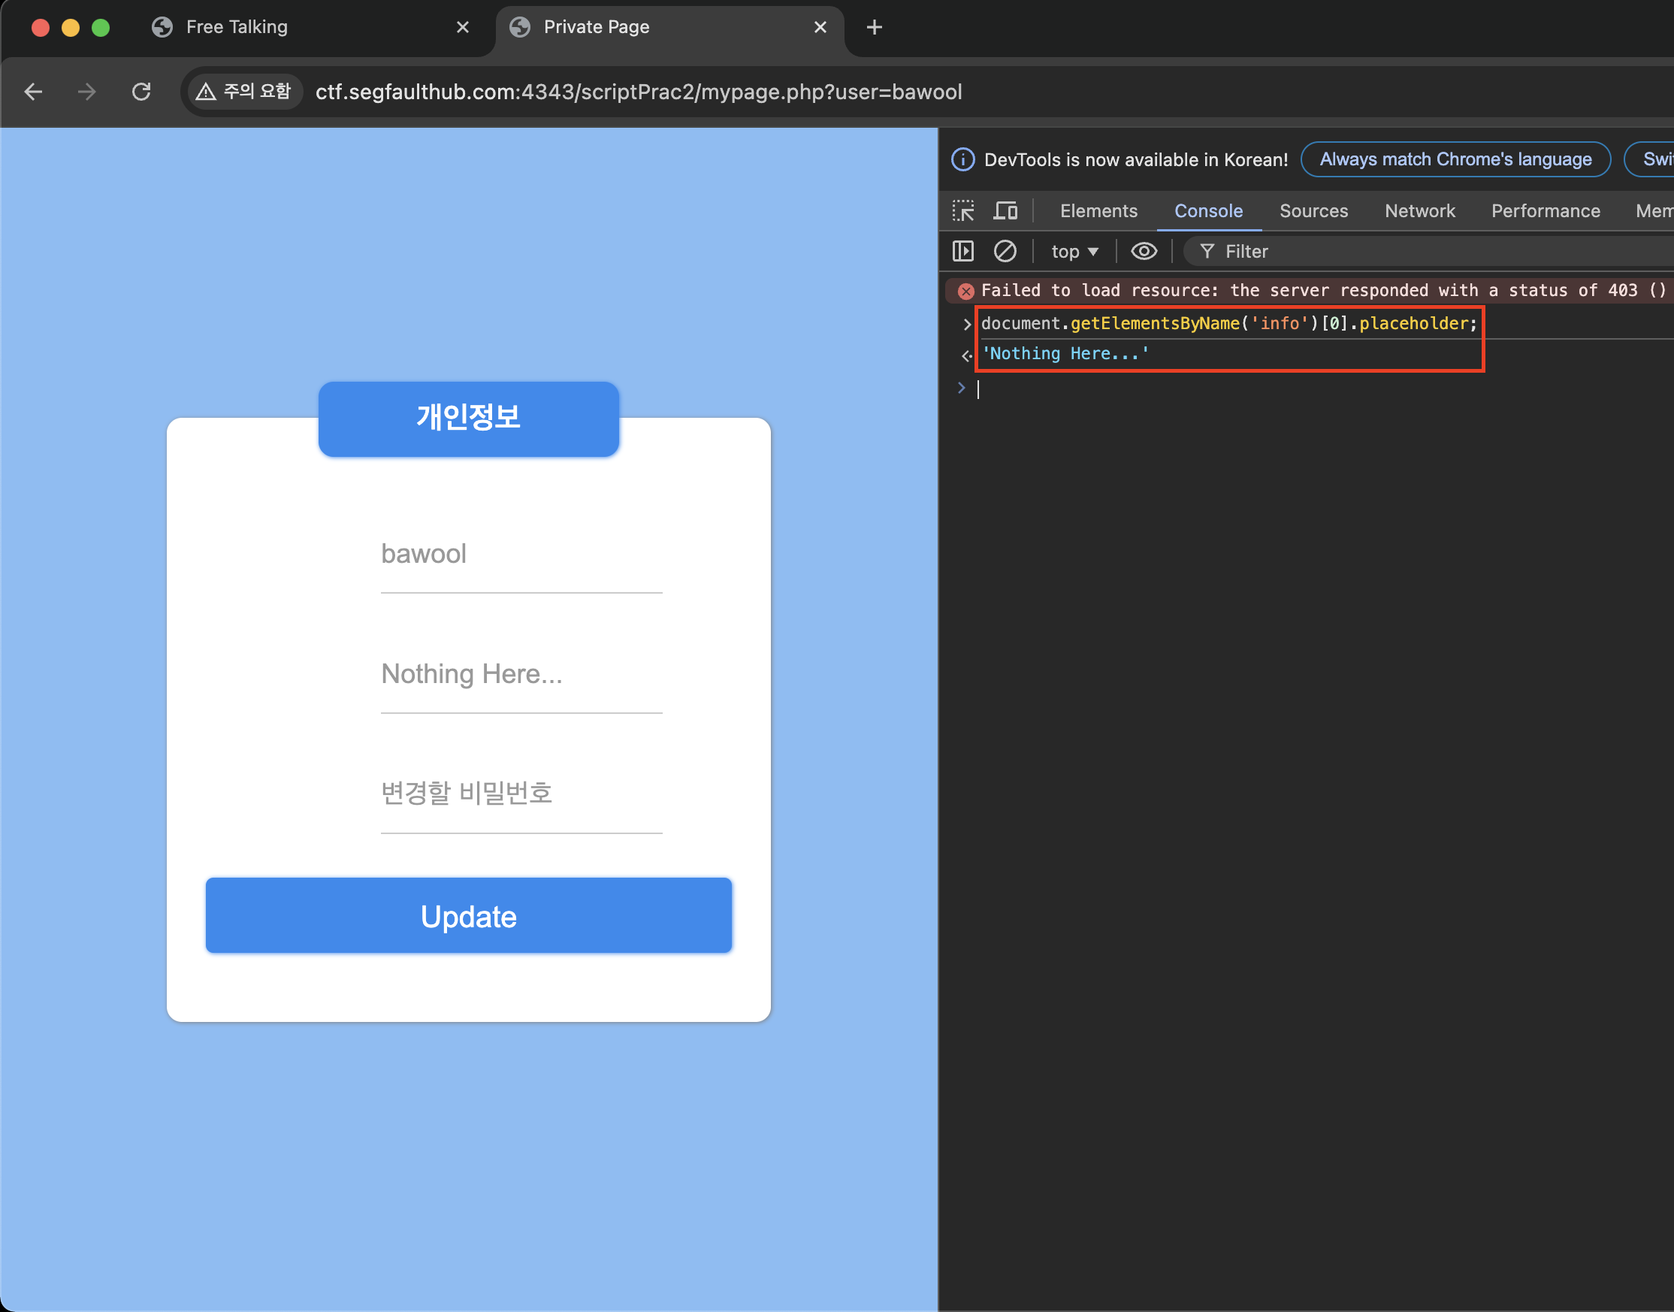The height and width of the screenshot is (1312, 1674).
Task: Open the Network panel tab
Action: click(x=1419, y=210)
